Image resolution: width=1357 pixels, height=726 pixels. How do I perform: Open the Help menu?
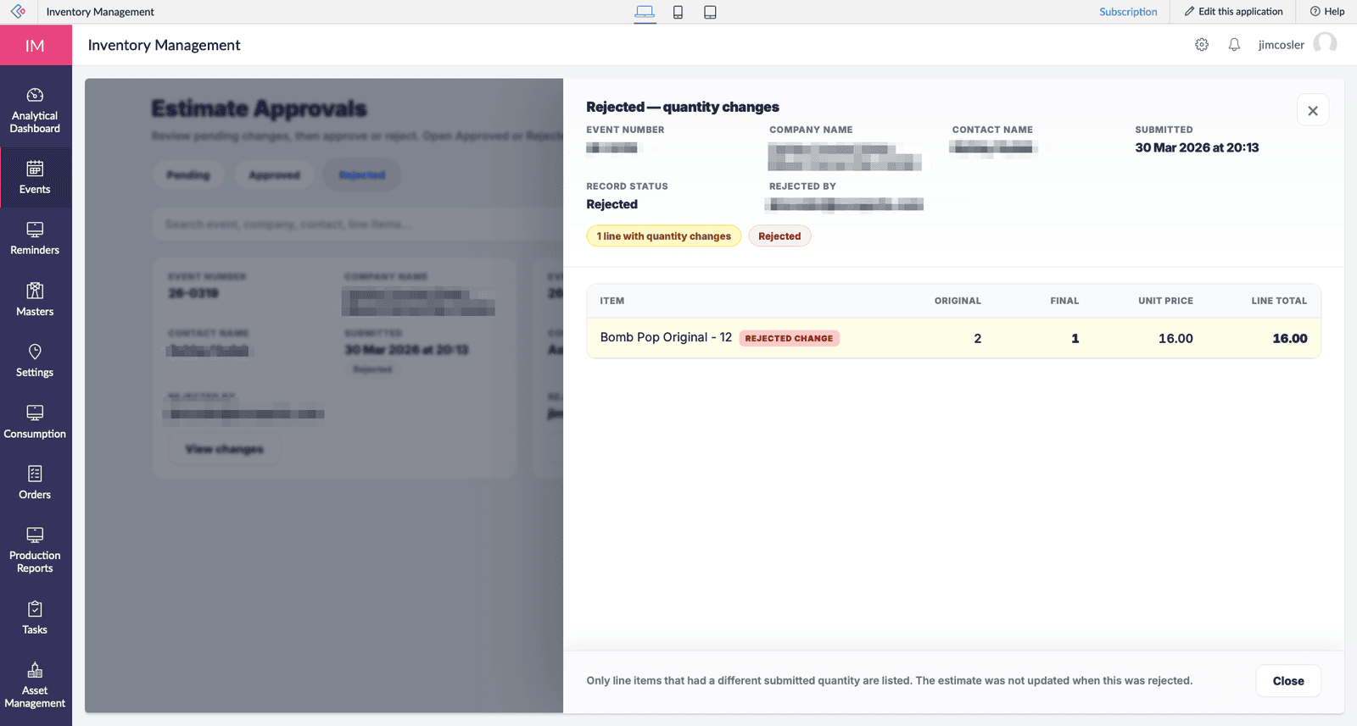1327,12
